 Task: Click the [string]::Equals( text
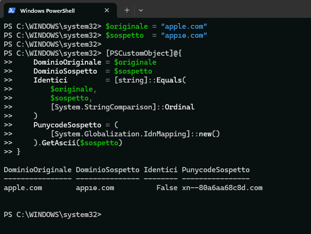coord(150,80)
